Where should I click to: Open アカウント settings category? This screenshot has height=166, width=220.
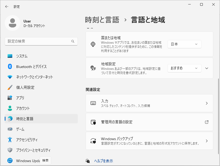(41, 108)
